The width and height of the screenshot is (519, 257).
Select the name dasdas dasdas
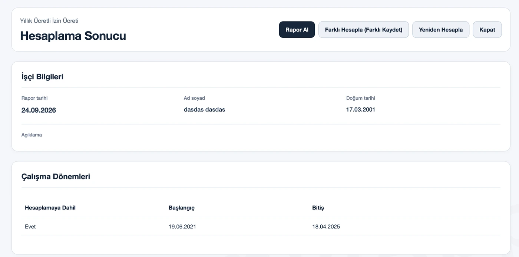(204, 109)
